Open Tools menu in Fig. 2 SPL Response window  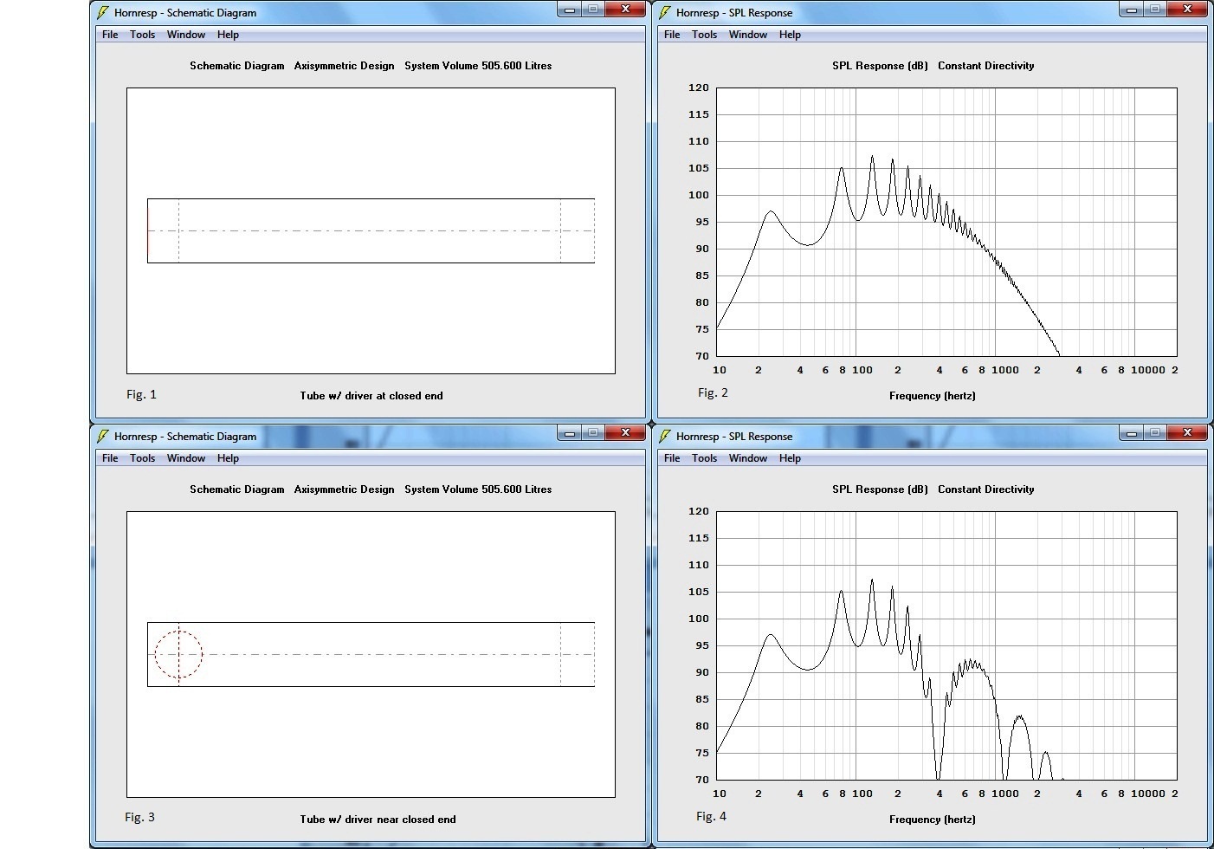704,35
